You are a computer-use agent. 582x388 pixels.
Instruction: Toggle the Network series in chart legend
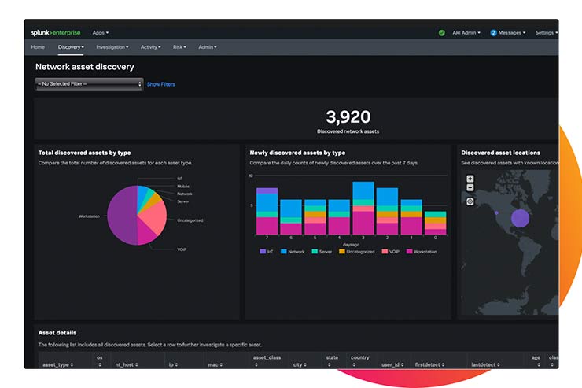293,252
